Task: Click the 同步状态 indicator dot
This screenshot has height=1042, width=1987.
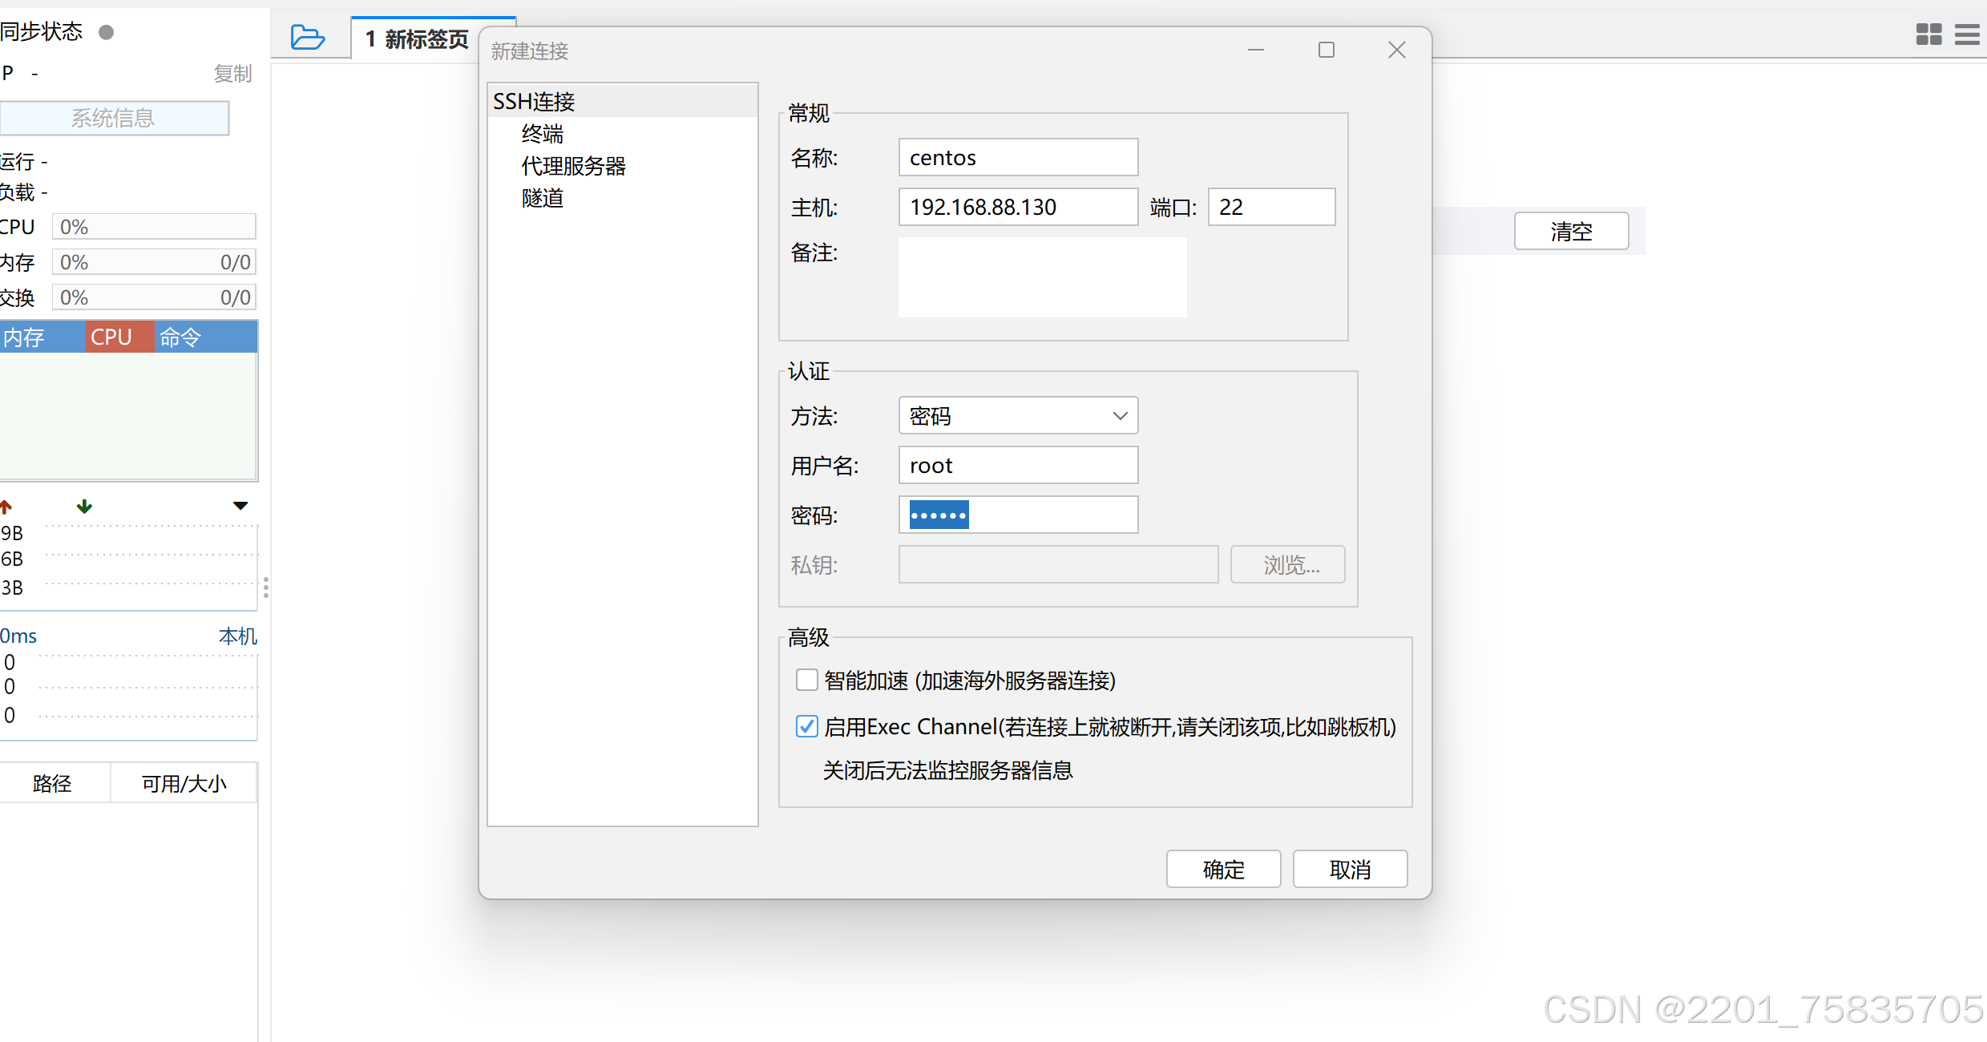Action: pyautogui.click(x=105, y=33)
